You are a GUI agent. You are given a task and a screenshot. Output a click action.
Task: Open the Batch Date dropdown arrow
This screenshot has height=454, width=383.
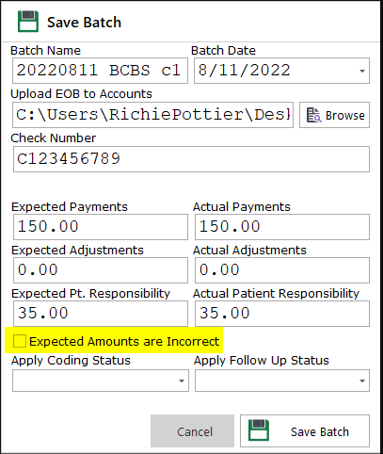(362, 71)
